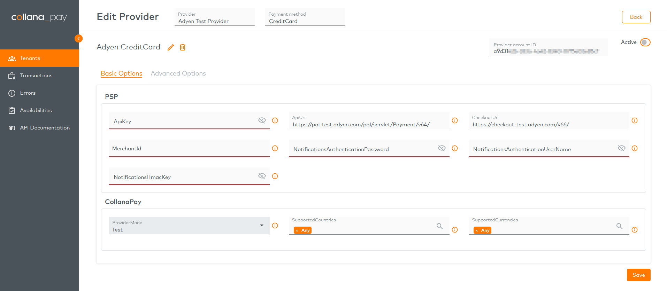667x291 pixels.
Task: Show info for the ProviderMode field
Action: click(275, 226)
